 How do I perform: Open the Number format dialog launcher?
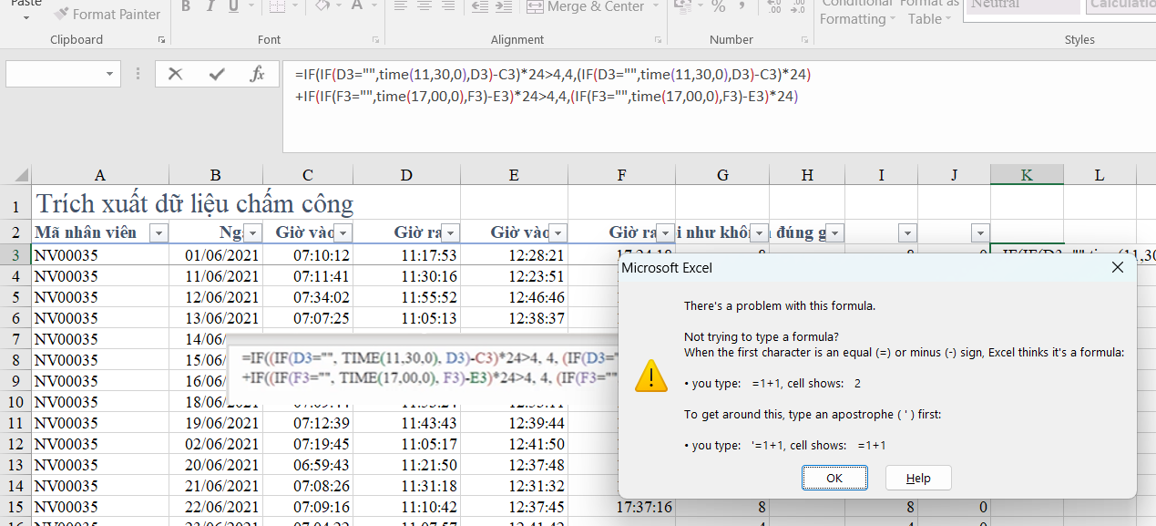[804, 40]
